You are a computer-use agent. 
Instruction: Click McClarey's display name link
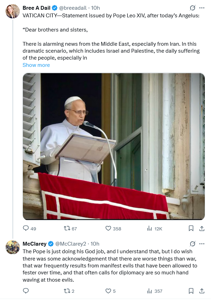pyautogui.click(x=35, y=244)
